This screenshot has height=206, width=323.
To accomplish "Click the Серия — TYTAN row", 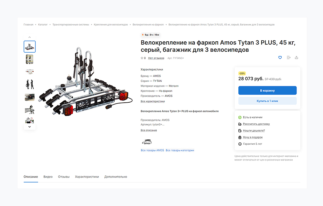I will pyautogui.click(x=151, y=81).
